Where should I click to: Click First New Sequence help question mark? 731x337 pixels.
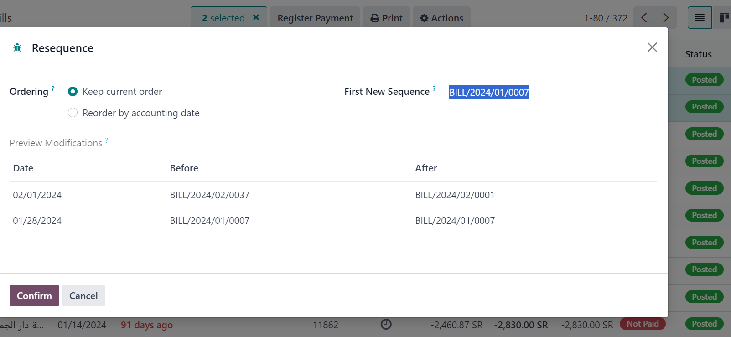(x=434, y=88)
